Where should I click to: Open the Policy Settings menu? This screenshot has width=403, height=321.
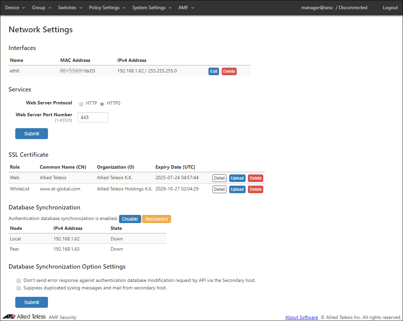coord(107,7)
